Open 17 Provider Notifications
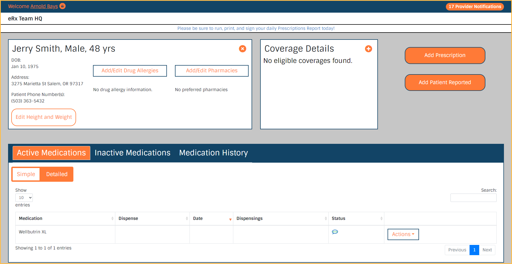Viewport: 512px width, 264px height. (x=475, y=6)
